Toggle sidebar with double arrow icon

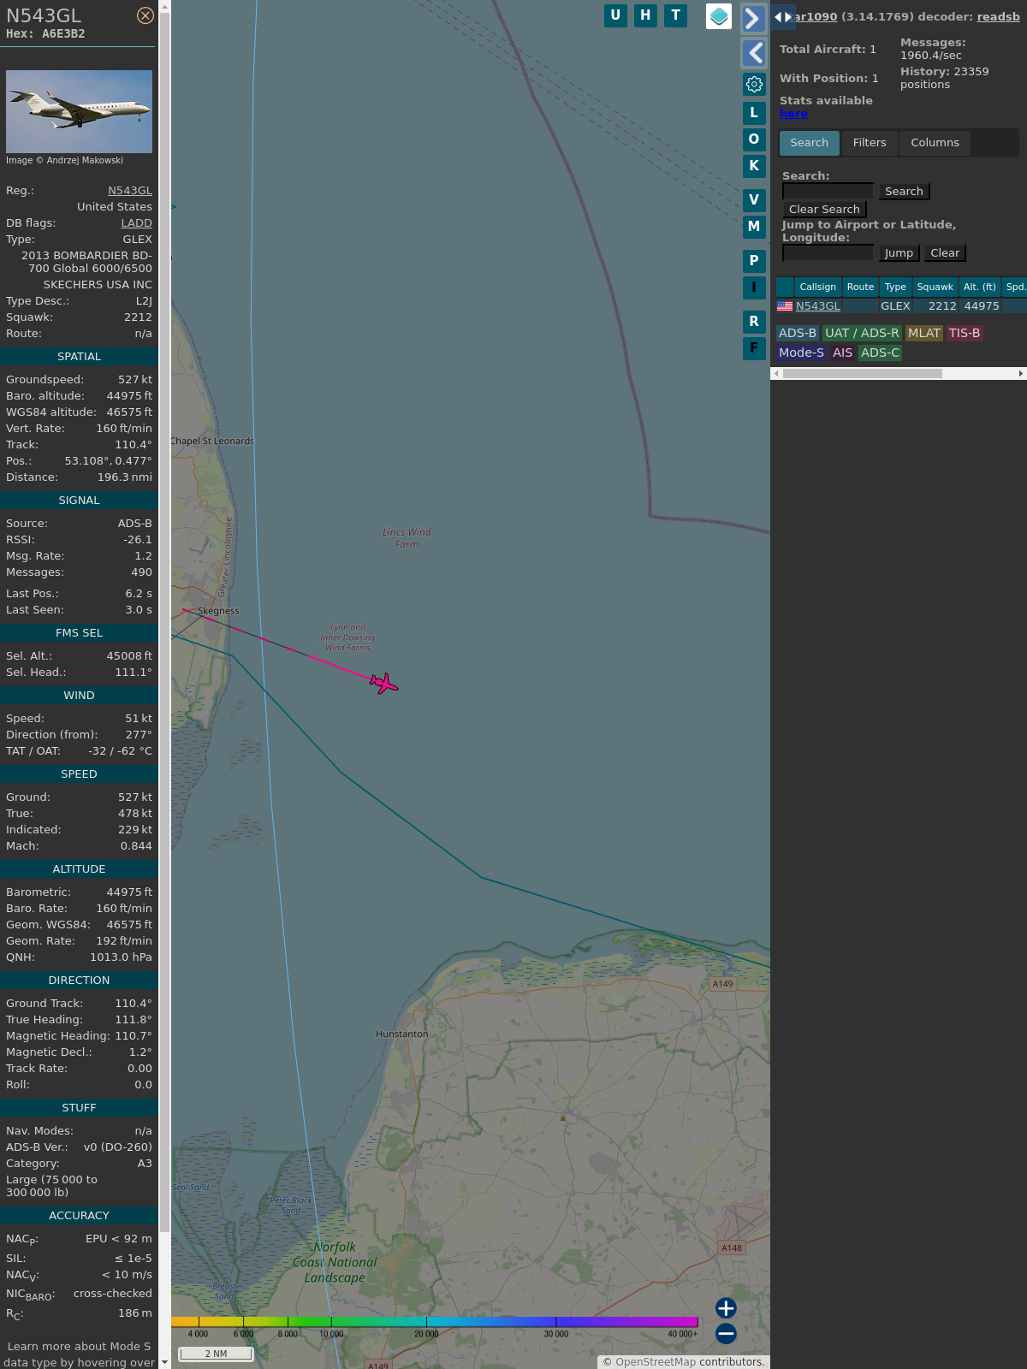[x=782, y=17]
